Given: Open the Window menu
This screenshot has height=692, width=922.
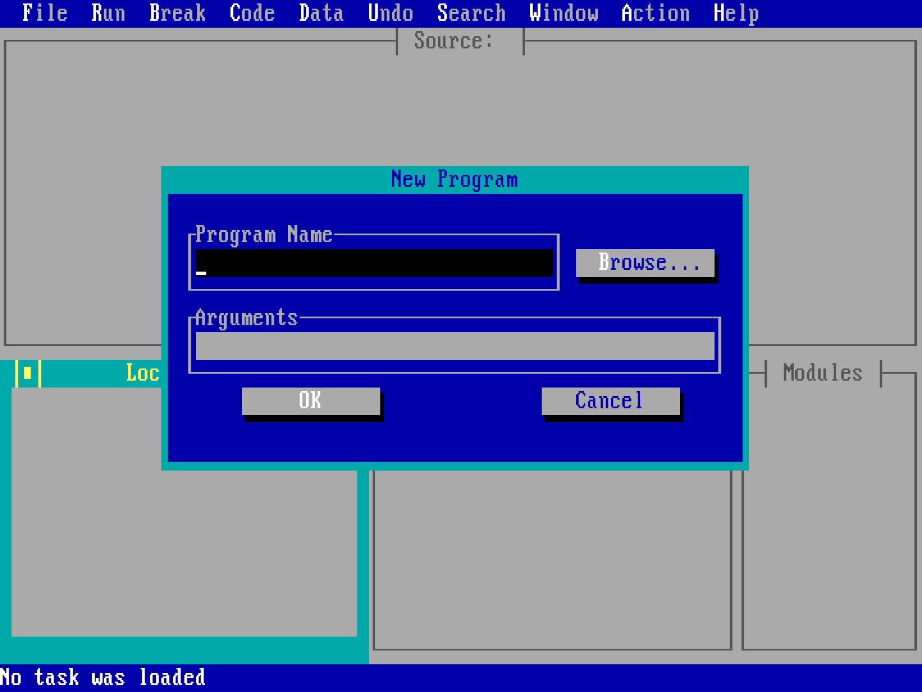Looking at the screenshot, I should point(564,13).
